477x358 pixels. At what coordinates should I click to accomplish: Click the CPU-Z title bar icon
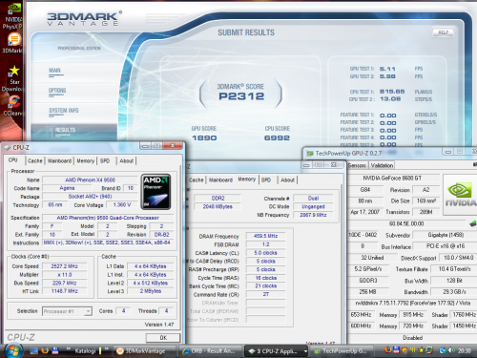pos(7,147)
